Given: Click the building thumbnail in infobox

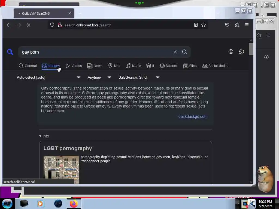Looking at the screenshot, I should [x=61, y=170].
